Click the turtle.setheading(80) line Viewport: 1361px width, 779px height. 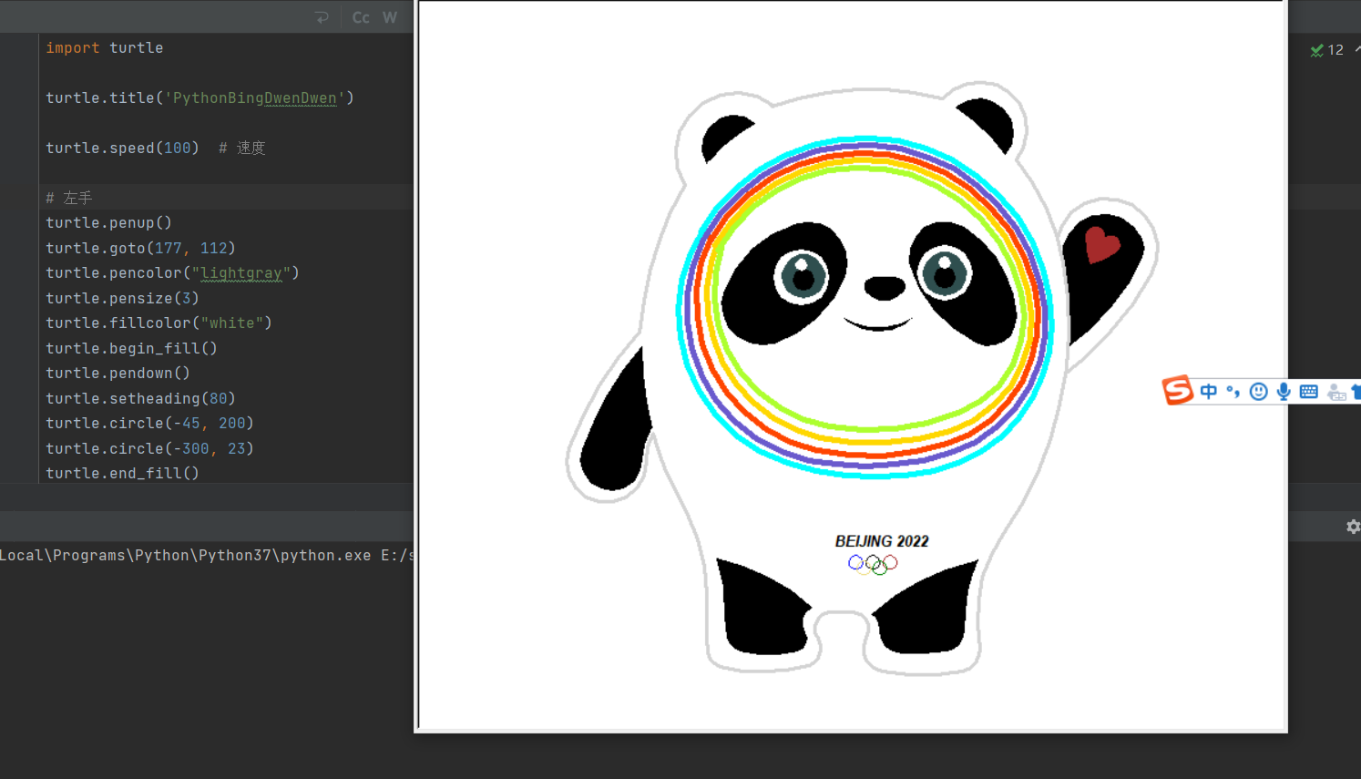(x=140, y=398)
